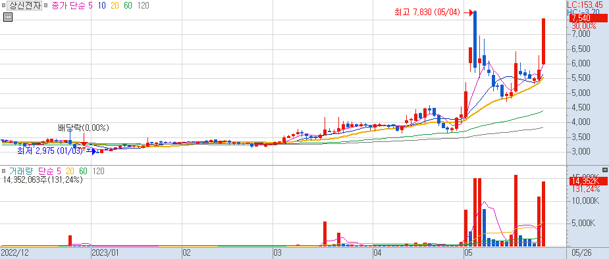The width and height of the screenshot is (609, 259).
Task: Click the green 60 volume average label
Action: pos(83,171)
